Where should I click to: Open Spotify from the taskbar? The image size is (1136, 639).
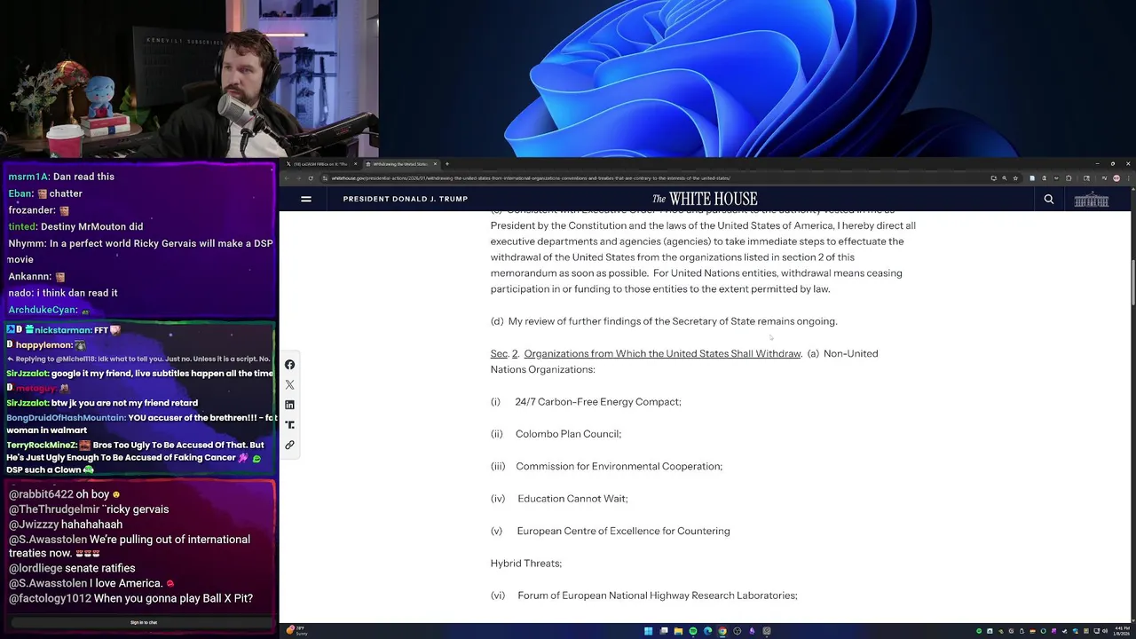[693, 631]
